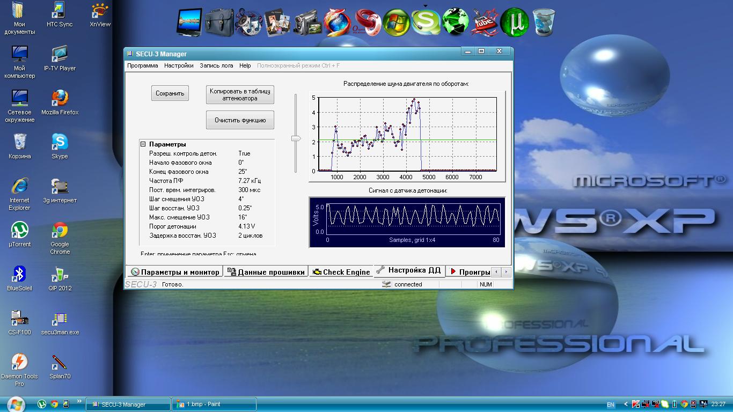Switch to the Check Engine tab
Viewport: 733px width, 412px height.
[x=341, y=272]
